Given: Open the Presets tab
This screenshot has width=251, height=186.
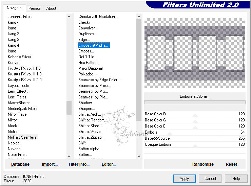Looking at the screenshot, I should tap(34, 8).
